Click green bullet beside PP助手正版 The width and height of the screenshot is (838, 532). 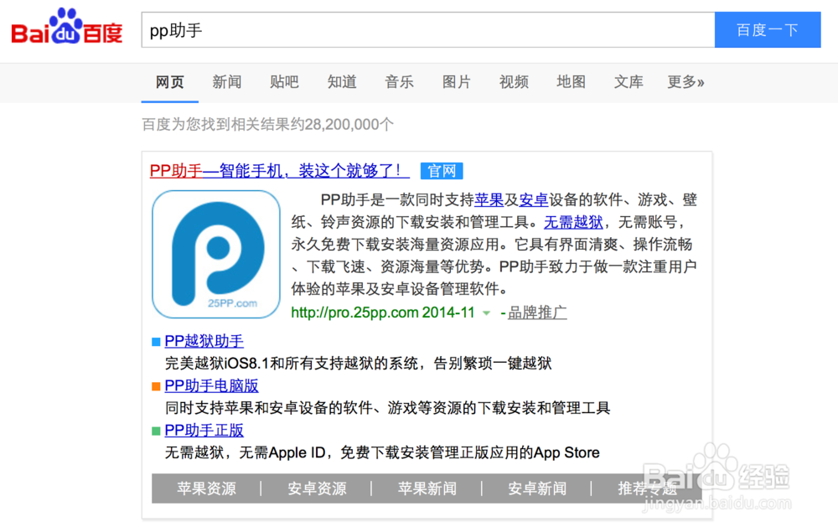pyautogui.click(x=156, y=431)
